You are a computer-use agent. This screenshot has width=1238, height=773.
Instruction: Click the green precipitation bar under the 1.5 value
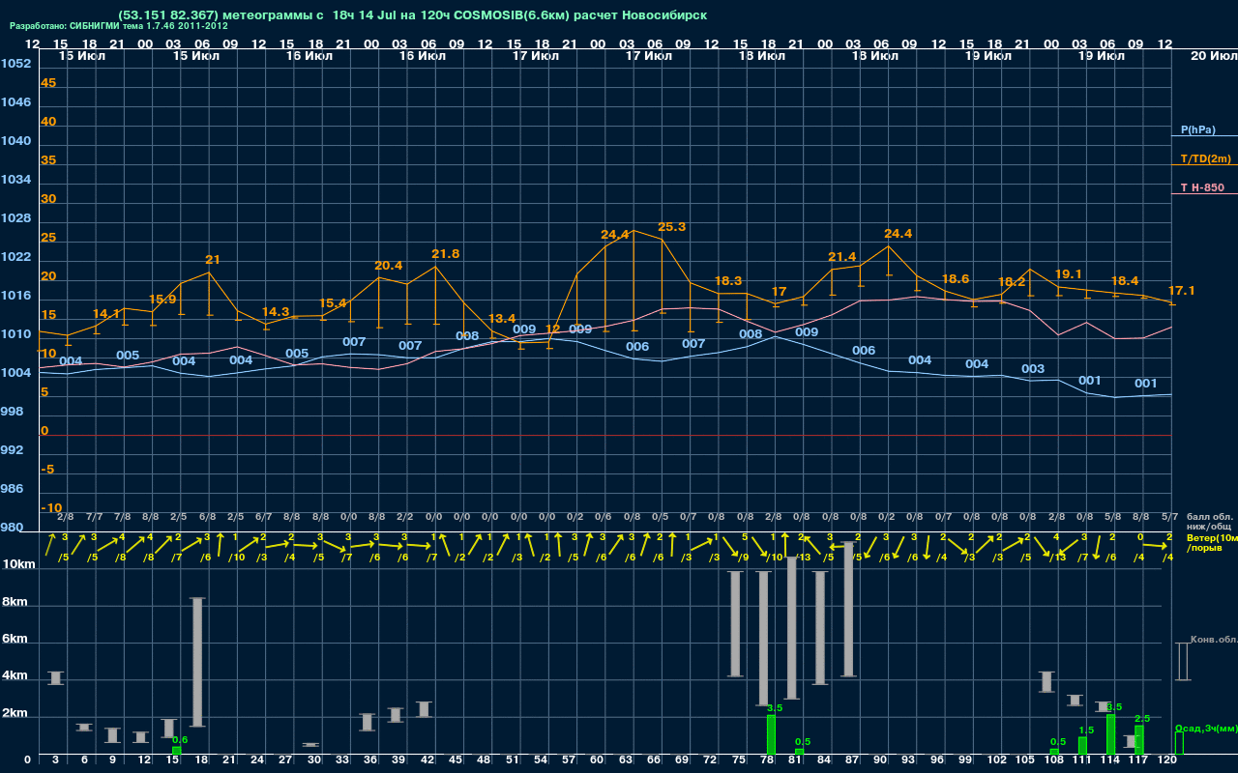click(1082, 745)
